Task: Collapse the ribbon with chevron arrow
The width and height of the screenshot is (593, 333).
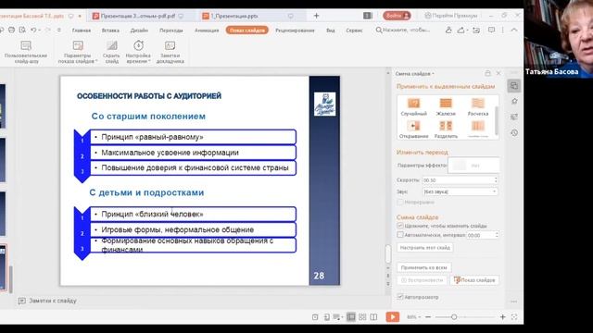Action: coord(514,30)
